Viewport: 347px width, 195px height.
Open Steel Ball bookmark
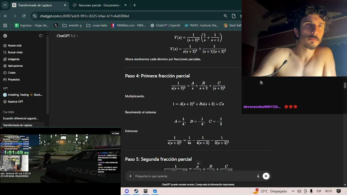[x=232, y=25]
